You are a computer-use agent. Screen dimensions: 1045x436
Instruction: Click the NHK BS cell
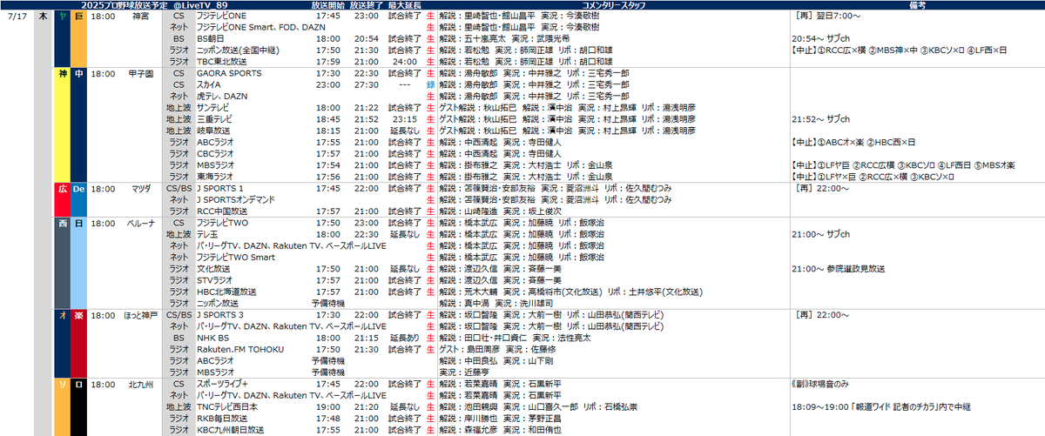(x=213, y=338)
